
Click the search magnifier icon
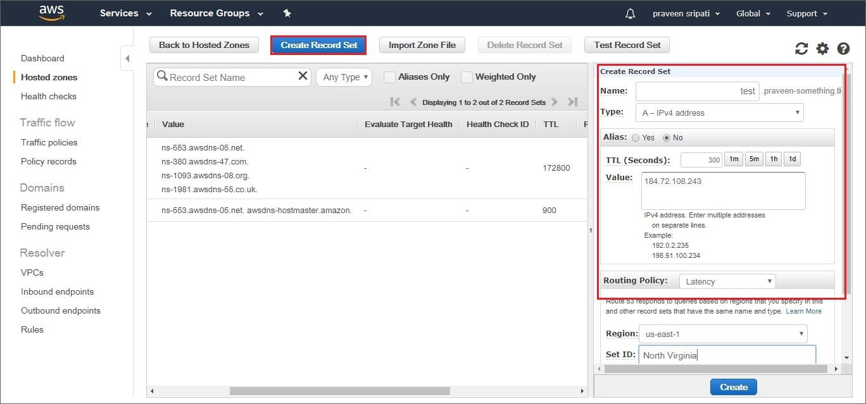coord(162,77)
